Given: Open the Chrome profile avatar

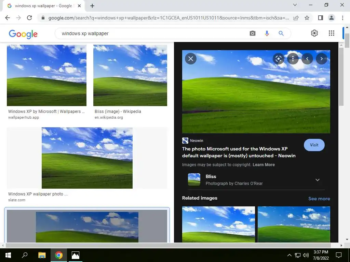Looking at the screenshot, I should point(332,18).
